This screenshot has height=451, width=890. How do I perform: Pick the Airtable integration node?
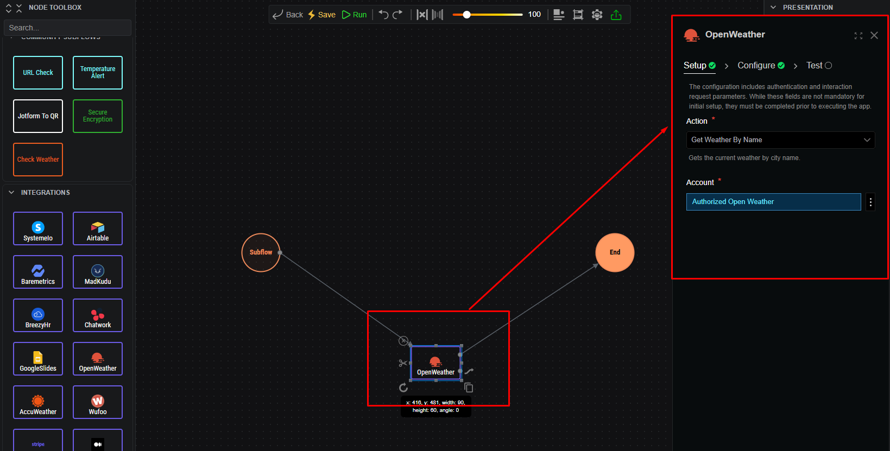[98, 228]
